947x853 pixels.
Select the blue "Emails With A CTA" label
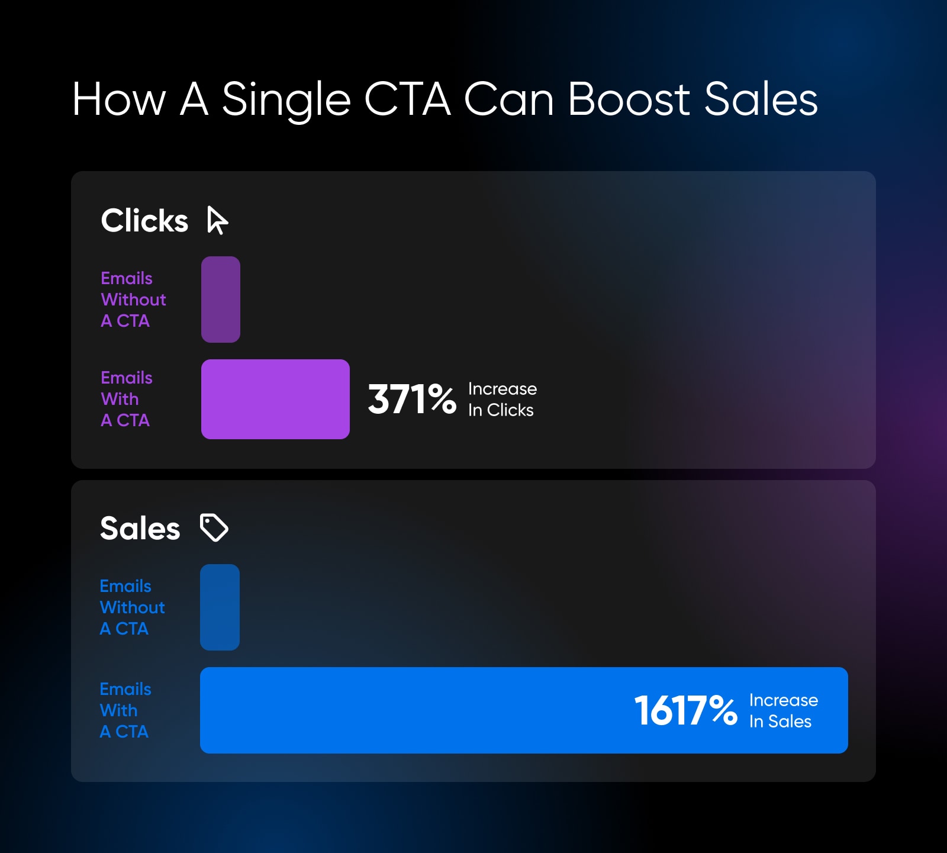point(125,710)
